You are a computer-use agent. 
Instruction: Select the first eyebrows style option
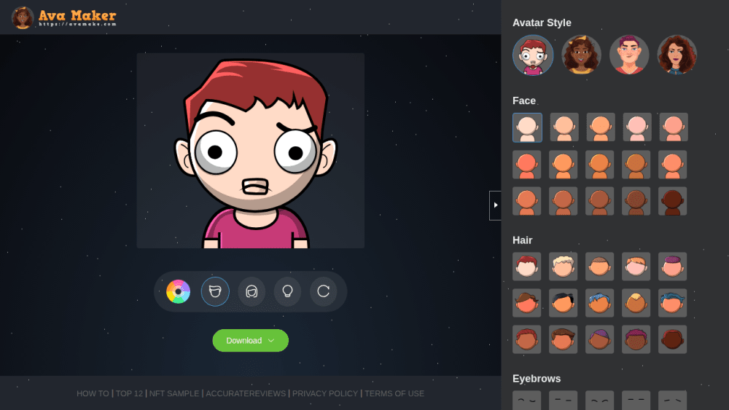point(527,401)
